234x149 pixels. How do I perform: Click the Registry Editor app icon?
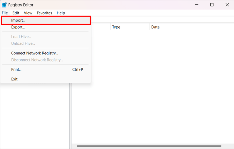click(x=4, y=5)
